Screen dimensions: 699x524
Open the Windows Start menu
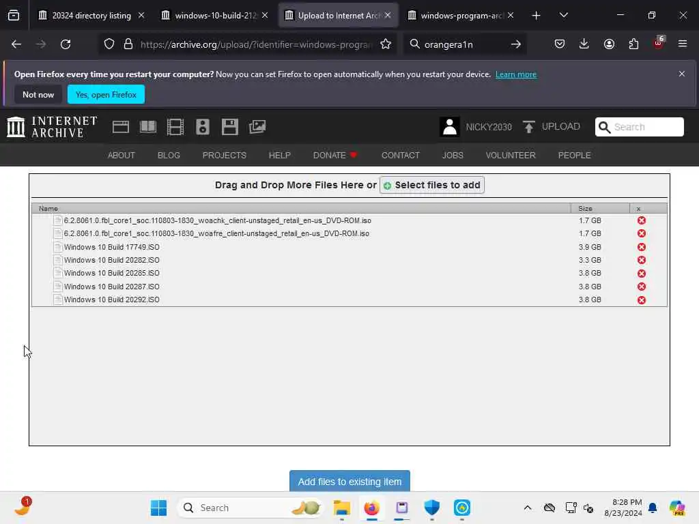[158, 508]
